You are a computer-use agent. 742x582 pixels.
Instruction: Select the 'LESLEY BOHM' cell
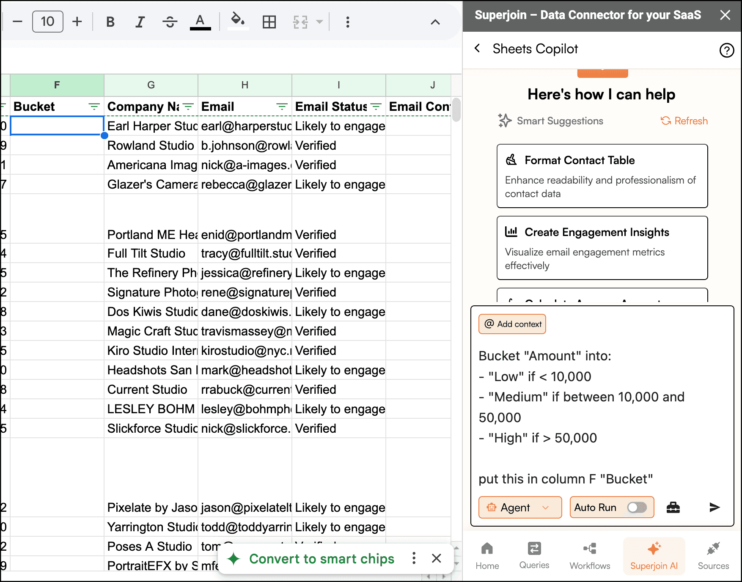(x=151, y=409)
